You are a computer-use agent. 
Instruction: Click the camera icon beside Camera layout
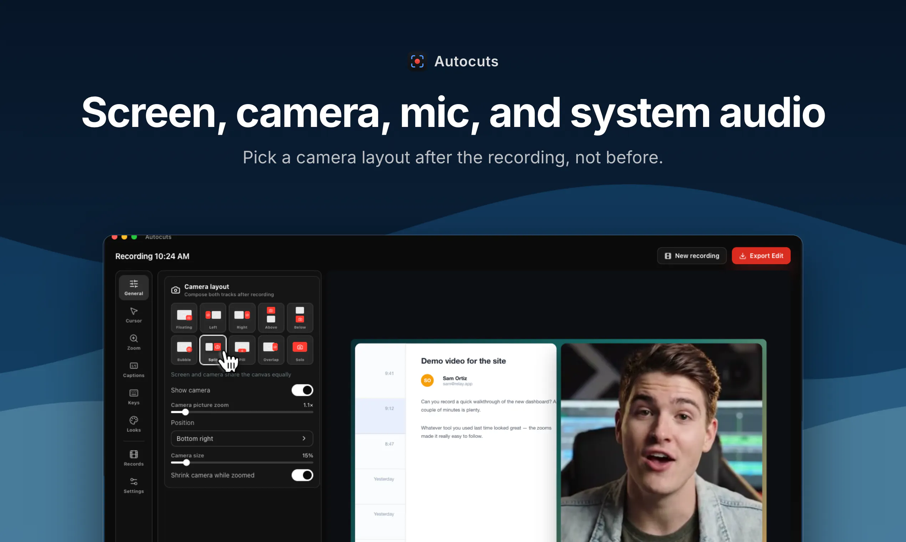(x=176, y=290)
